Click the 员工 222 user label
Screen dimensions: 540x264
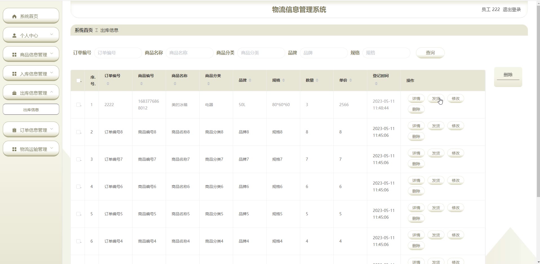(491, 10)
